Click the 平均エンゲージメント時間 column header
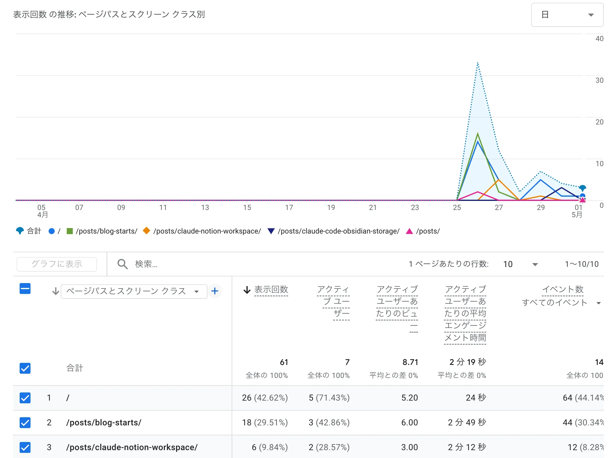614x458 pixels. pos(465,314)
